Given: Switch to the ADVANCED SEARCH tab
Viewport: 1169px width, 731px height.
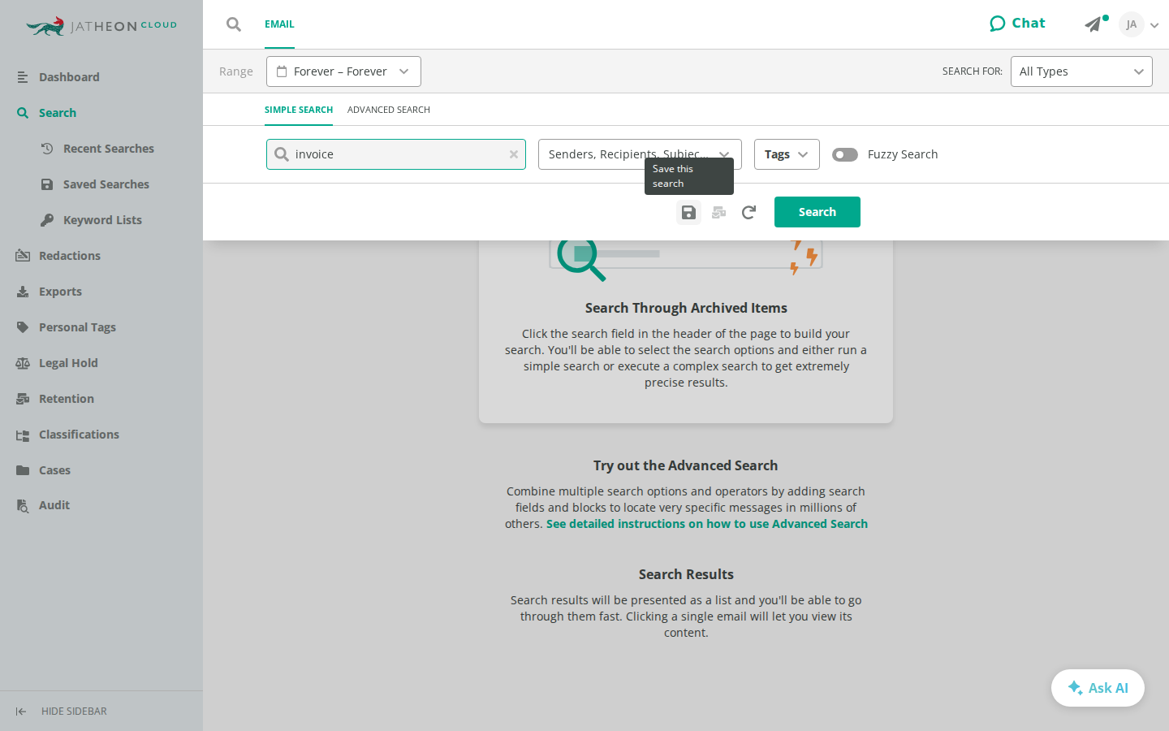Looking at the screenshot, I should pyautogui.click(x=389, y=110).
